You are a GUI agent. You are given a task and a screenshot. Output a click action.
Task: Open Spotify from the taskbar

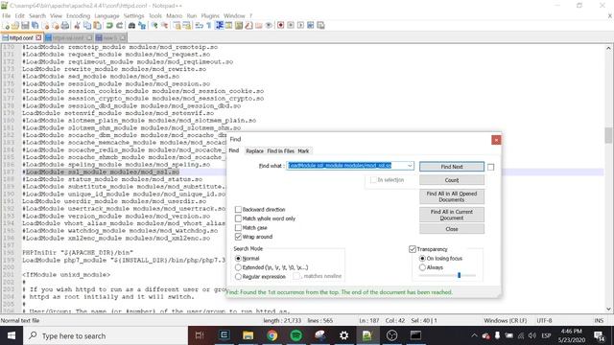click(296, 335)
